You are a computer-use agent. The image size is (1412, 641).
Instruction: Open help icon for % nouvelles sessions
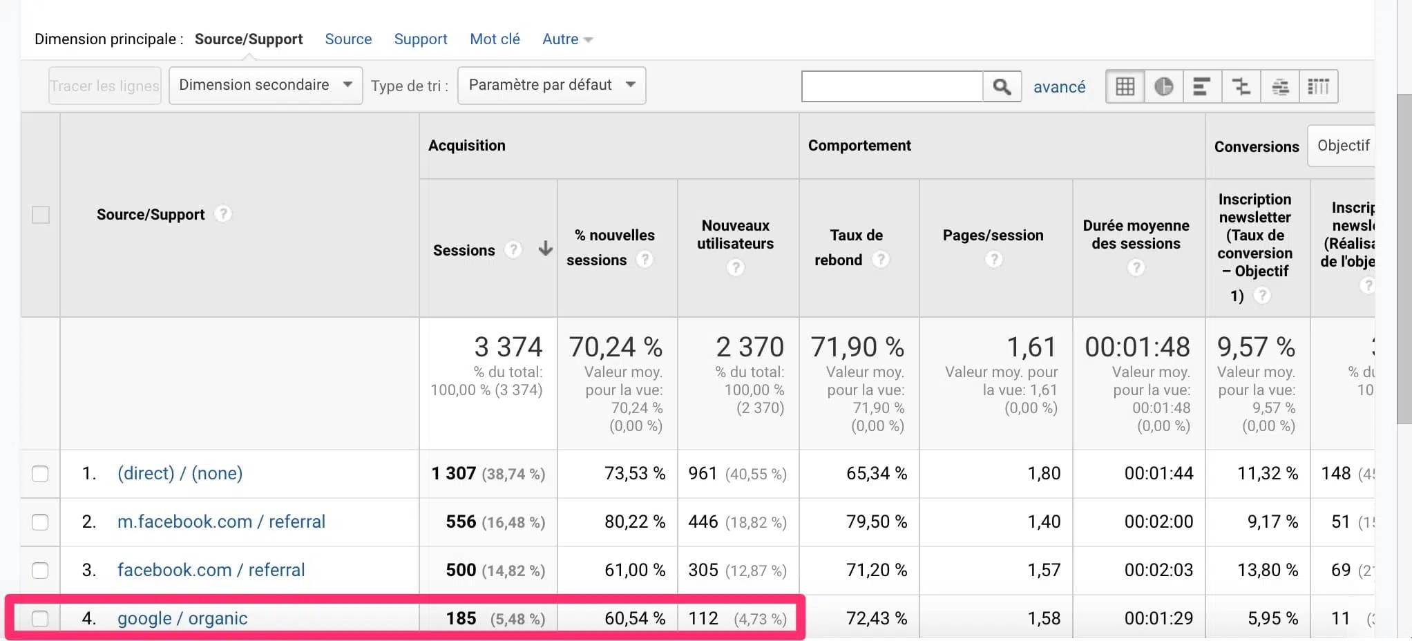(x=645, y=260)
